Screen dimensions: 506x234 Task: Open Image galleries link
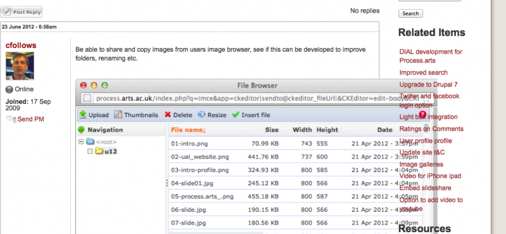[421, 165]
